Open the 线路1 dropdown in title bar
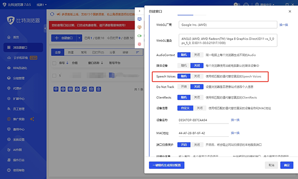The width and height of the screenshot is (298, 179). point(42,4)
